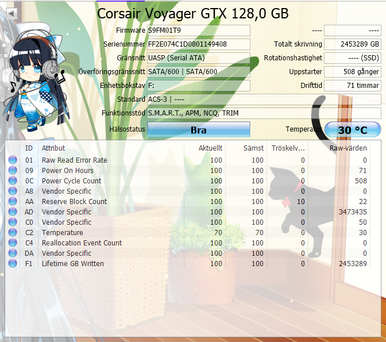The width and height of the screenshot is (386, 342).
Task: Click the anime mascot character image
Action: pyautogui.click(x=36, y=78)
